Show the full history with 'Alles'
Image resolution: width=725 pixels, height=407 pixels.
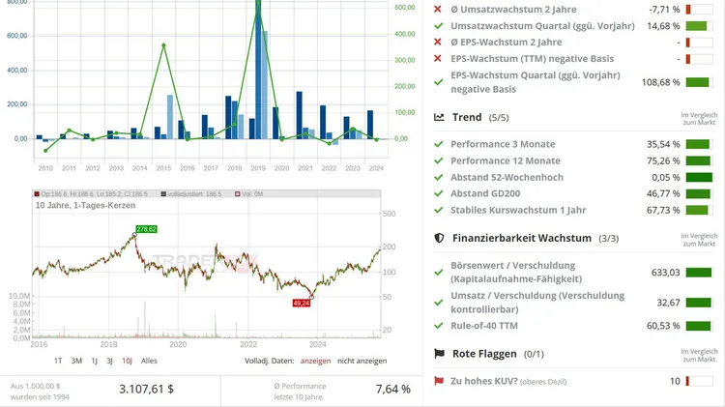tap(149, 361)
